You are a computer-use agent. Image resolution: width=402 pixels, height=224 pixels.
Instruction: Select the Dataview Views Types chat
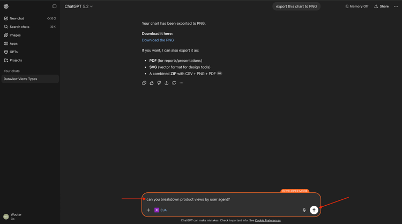(x=30, y=79)
